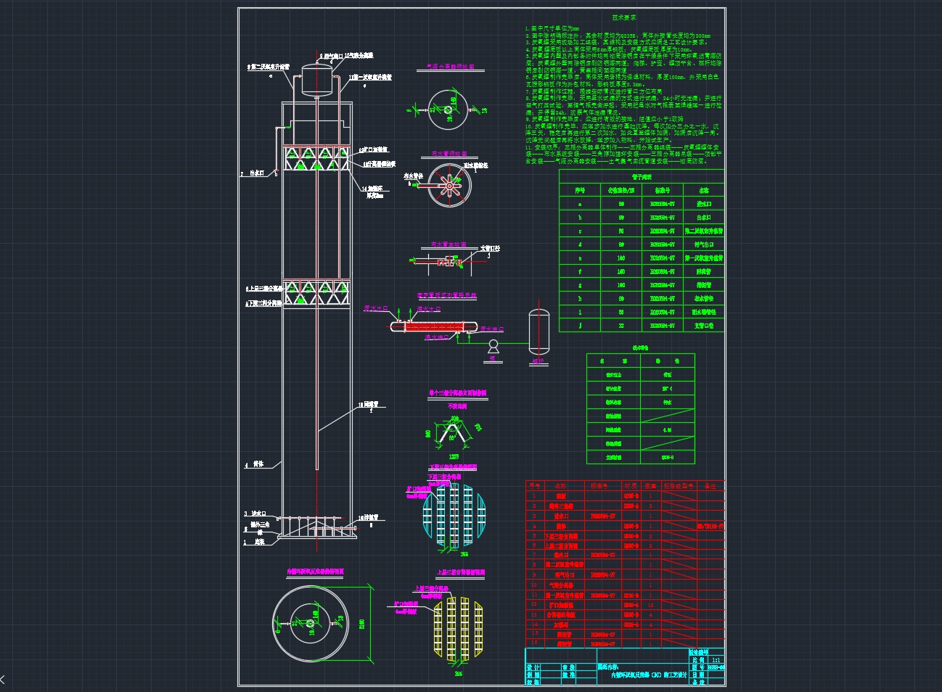Click the water distributor top view circle
The width and height of the screenshot is (942, 692).
(x=449, y=186)
